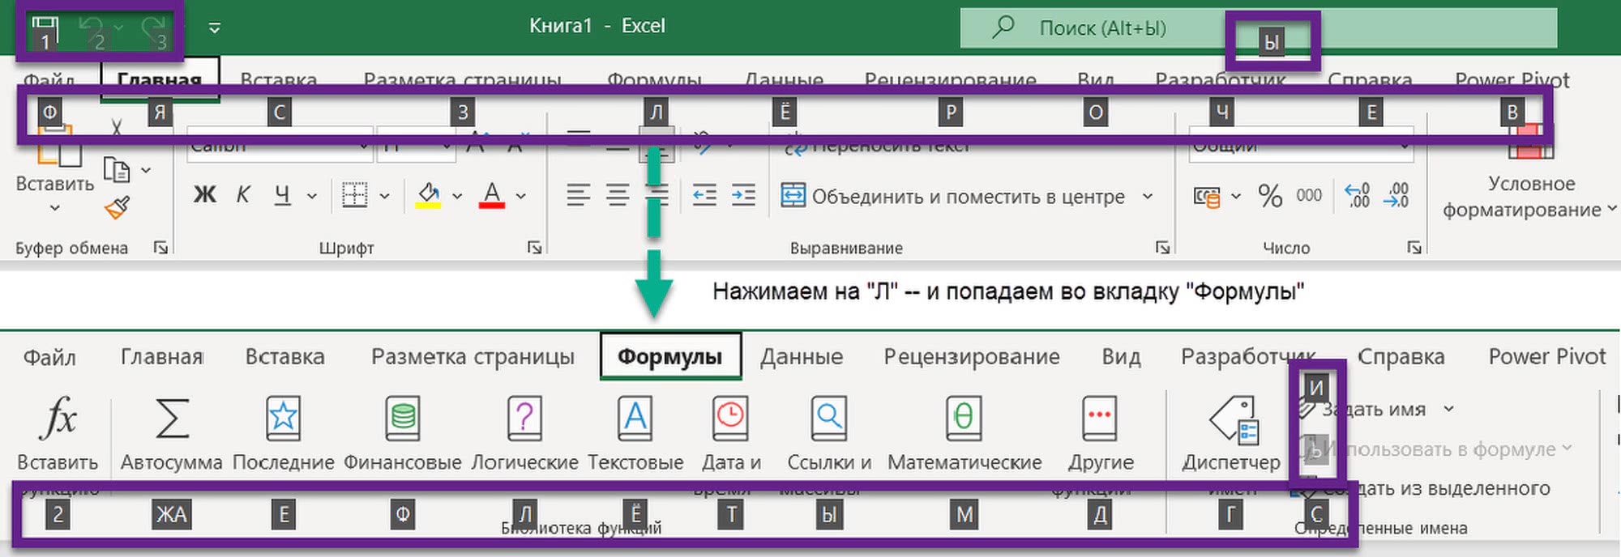Open the Данные tab in lower ribbon

tap(801, 357)
